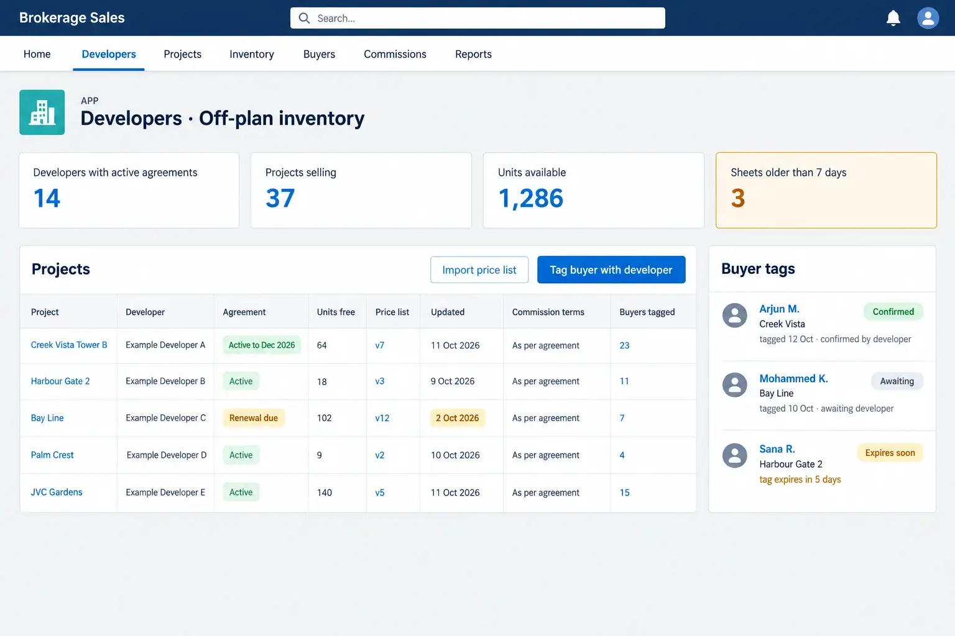Open the notifications bell
This screenshot has width=955, height=636.
point(893,18)
